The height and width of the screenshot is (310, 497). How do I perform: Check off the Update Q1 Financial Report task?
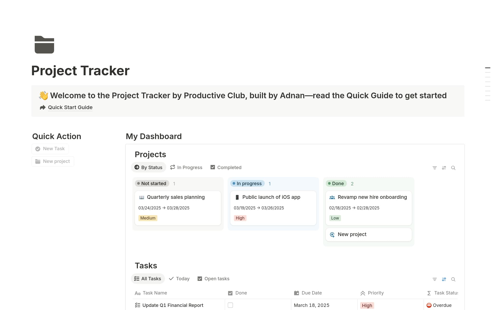click(x=230, y=305)
